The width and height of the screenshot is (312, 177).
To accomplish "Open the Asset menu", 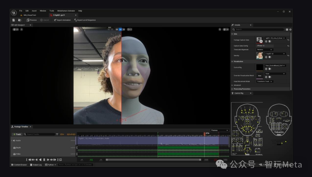I will [x=34, y=11].
